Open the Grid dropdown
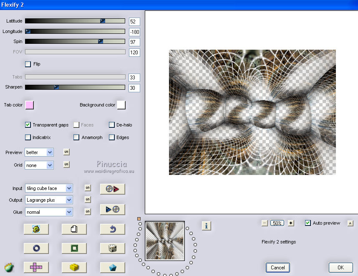Image resolution: width=358 pixels, height=276 pixels. [x=39, y=165]
